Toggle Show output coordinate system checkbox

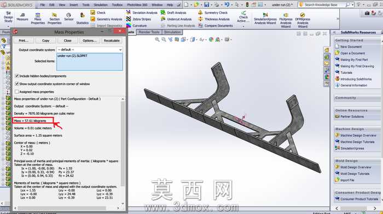tap(17, 84)
